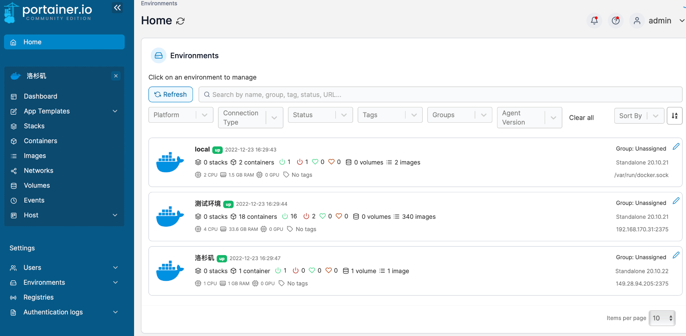686x336 pixels.
Task: Open notifications bell icon
Action: click(594, 21)
